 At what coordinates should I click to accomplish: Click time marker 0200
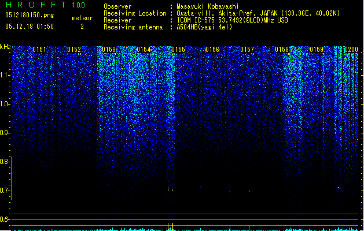351,50
